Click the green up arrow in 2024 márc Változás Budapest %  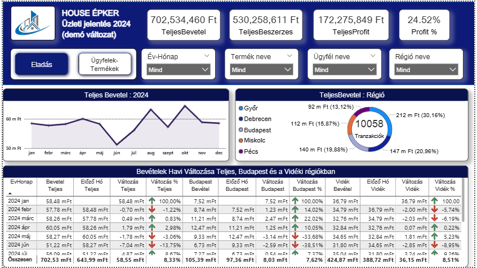295,218
